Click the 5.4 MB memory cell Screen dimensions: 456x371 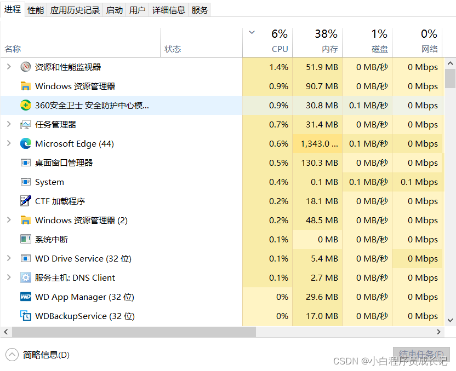click(317, 259)
